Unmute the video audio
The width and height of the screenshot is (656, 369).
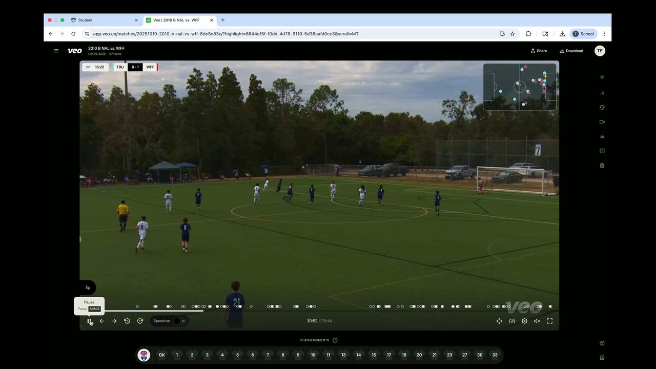(x=537, y=321)
